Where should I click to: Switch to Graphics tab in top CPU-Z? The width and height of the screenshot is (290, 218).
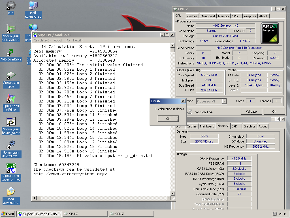point(250,16)
